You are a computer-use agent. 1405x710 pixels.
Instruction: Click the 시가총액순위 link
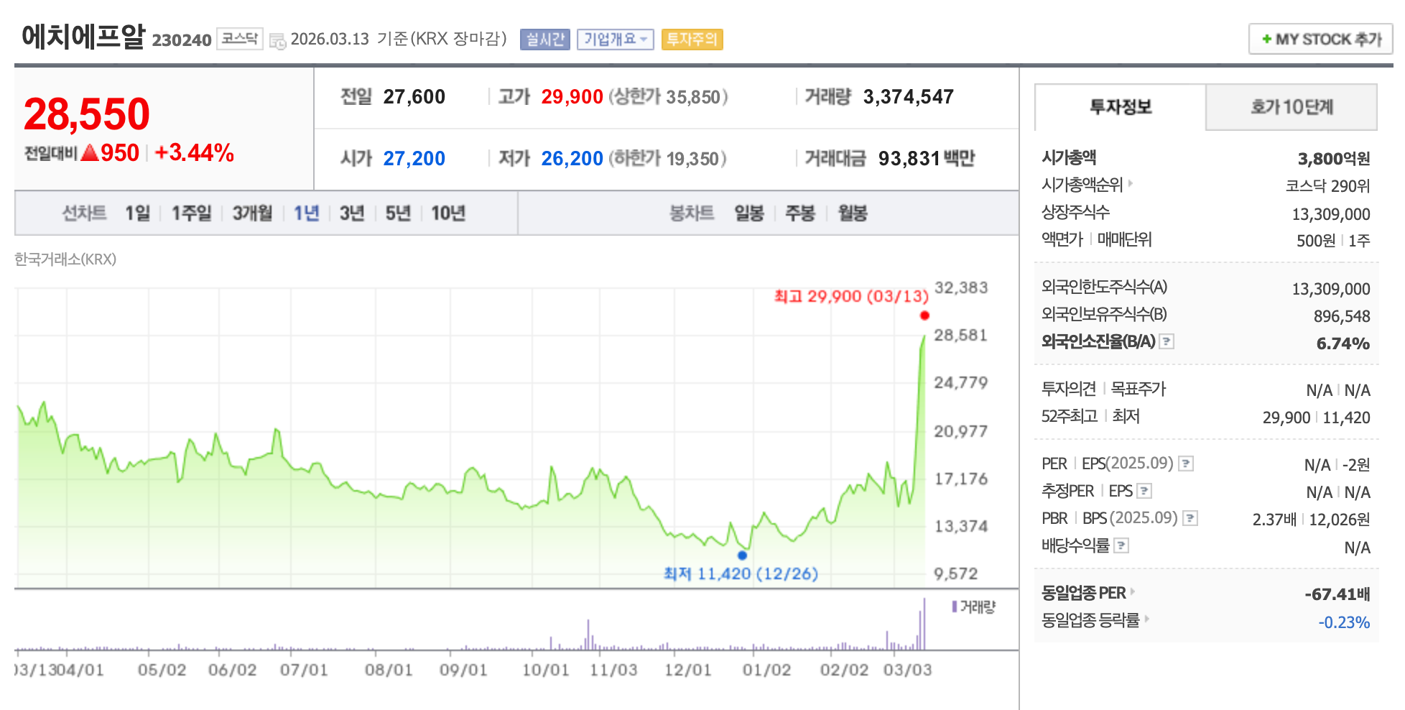1082,185
